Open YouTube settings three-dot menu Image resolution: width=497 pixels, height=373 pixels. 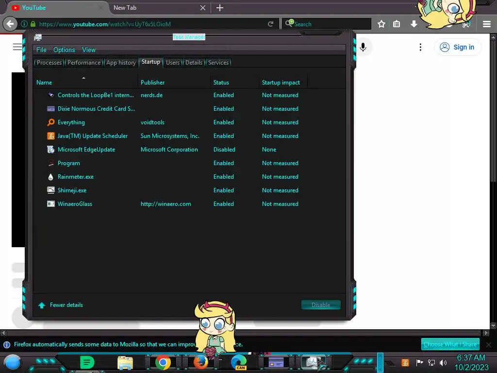(x=420, y=47)
